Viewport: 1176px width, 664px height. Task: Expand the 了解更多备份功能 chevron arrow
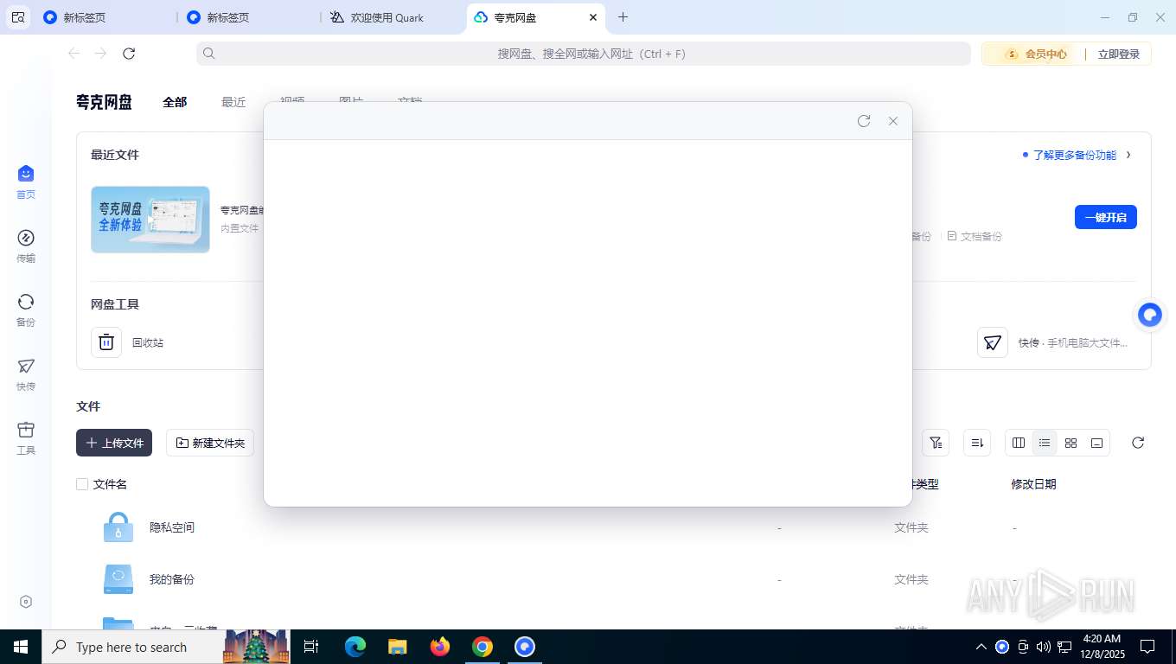[x=1128, y=155]
